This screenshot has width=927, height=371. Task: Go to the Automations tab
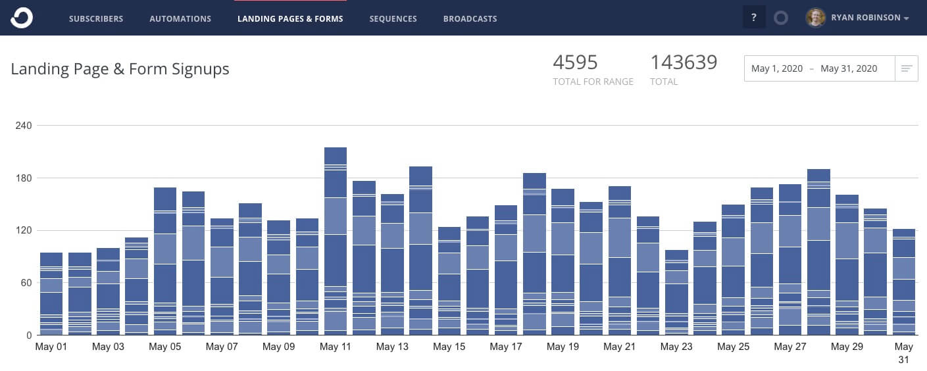180,18
